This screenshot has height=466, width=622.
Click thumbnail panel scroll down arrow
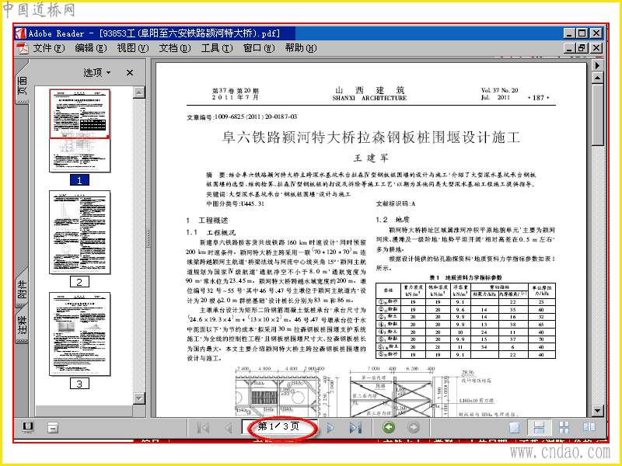click(139, 398)
